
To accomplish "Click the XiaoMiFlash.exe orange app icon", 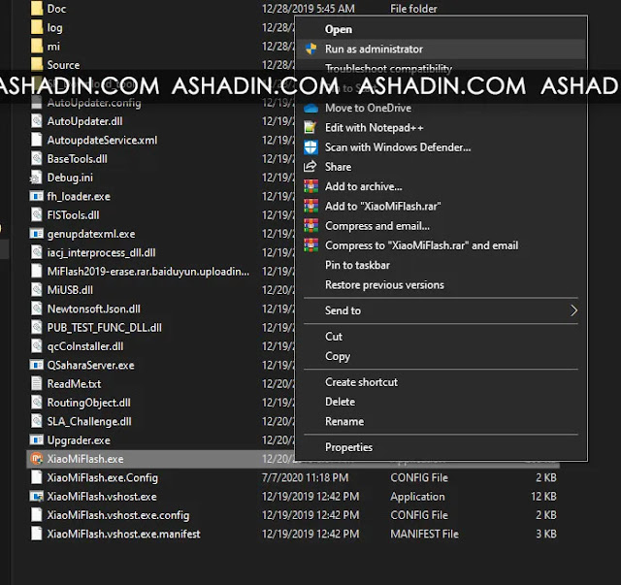I will pos(37,459).
